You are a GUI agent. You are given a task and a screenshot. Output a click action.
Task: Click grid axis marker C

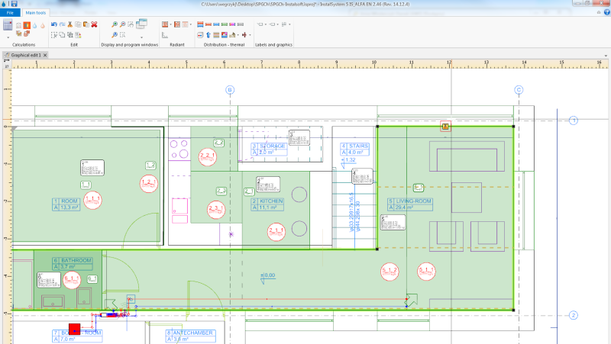coord(519,90)
